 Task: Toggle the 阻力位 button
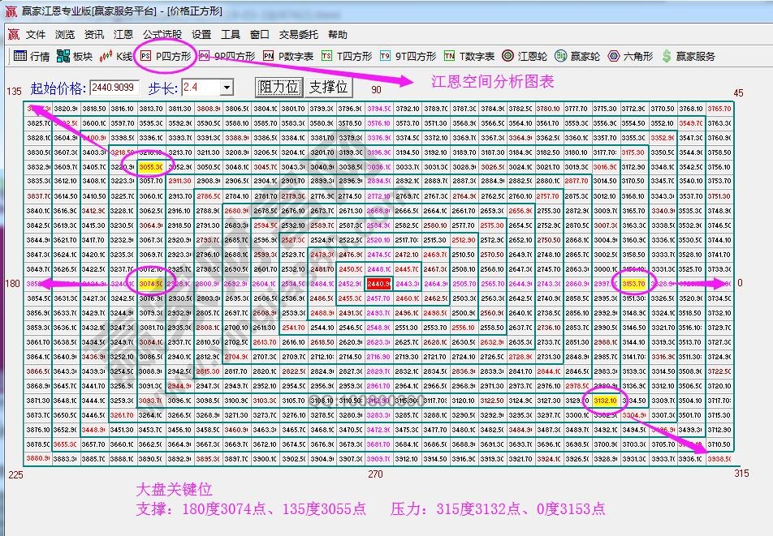(279, 87)
